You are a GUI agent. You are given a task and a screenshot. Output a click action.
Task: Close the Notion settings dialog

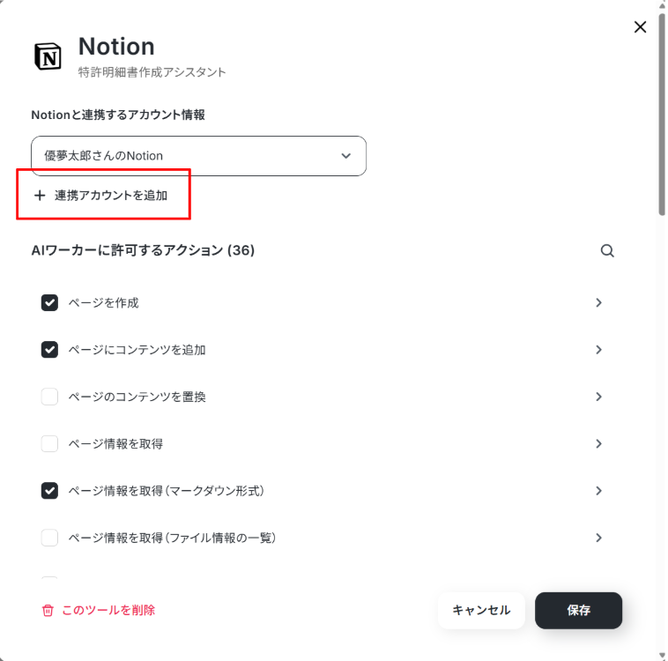640,27
